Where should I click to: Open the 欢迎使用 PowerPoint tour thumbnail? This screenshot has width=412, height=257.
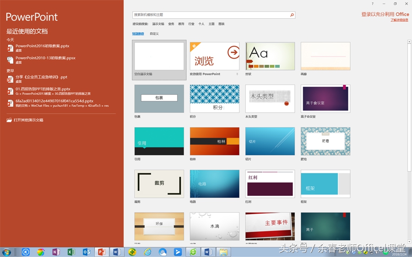(215, 56)
